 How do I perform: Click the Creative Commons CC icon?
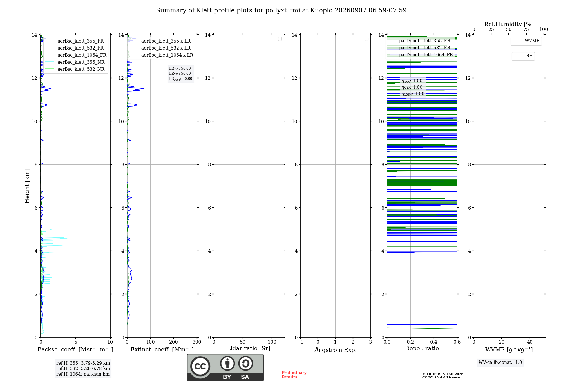tap(200, 366)
